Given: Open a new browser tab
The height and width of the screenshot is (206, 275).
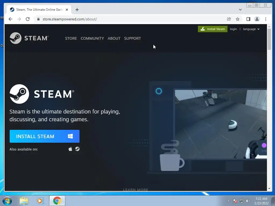Looking at the screenshot, I should (77, 10).
